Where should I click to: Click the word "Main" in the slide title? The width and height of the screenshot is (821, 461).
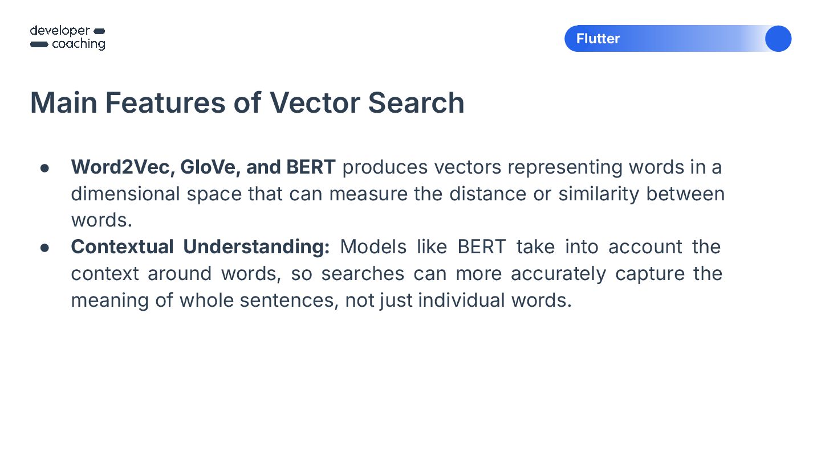(63, 102)
